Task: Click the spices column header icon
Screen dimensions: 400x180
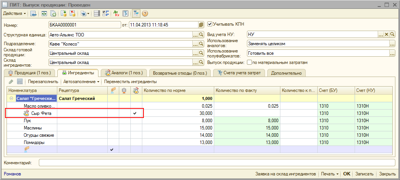Action: 113,90
